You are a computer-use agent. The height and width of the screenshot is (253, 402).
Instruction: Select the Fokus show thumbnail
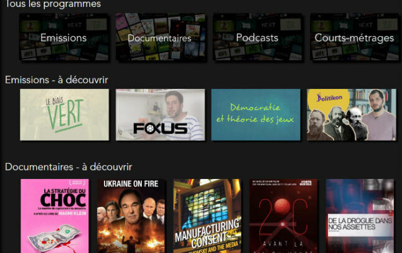coord(160,115)
